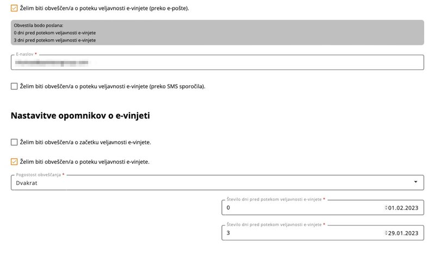
Task: Enable SMS expiry notification checkbox
Action: tap(14, 86)
